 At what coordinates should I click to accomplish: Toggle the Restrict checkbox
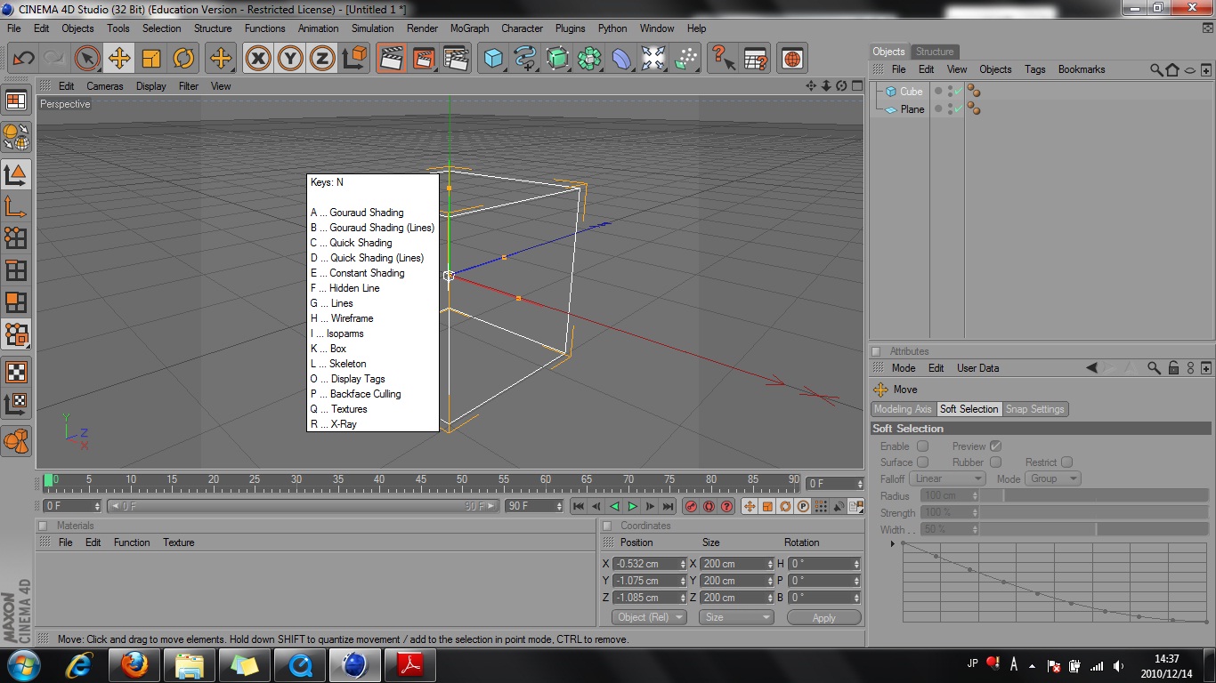tap(1066, 462)
